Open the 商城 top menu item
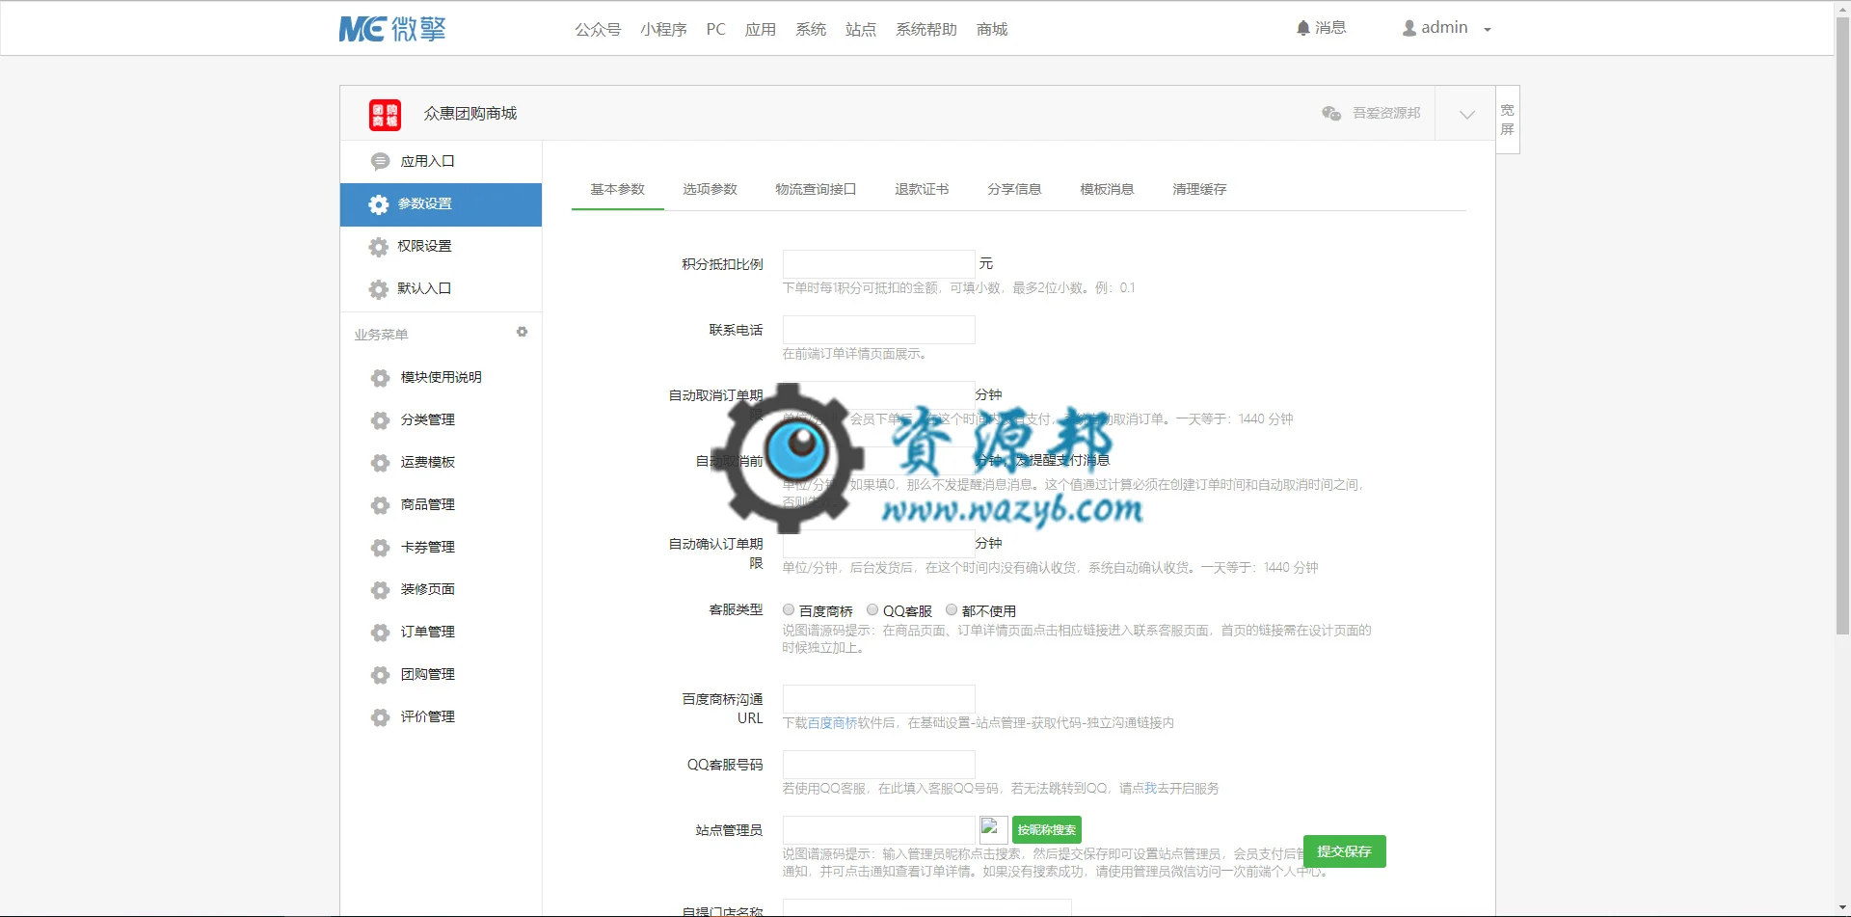The height and width of the screenshot is (917, 1851). pyautogui.click(x=992, y=29)
